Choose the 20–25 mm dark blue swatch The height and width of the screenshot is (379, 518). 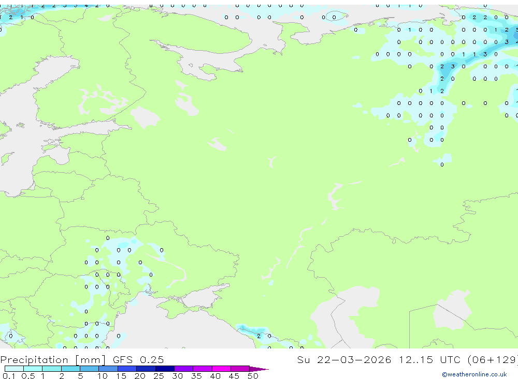(x=146, y=369)
